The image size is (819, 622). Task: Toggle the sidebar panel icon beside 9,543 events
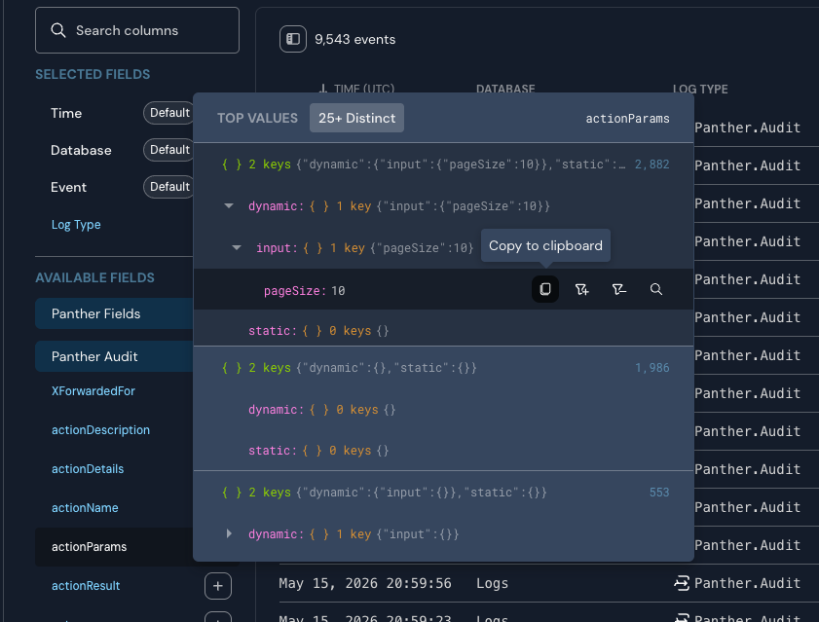click(x=293, y=39)
